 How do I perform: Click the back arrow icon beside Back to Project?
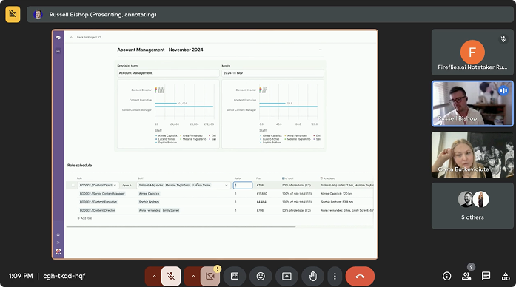click(71, 38)
